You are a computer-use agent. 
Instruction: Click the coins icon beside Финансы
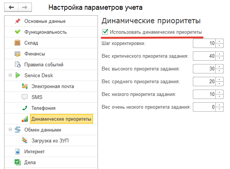tap(18, 54)
